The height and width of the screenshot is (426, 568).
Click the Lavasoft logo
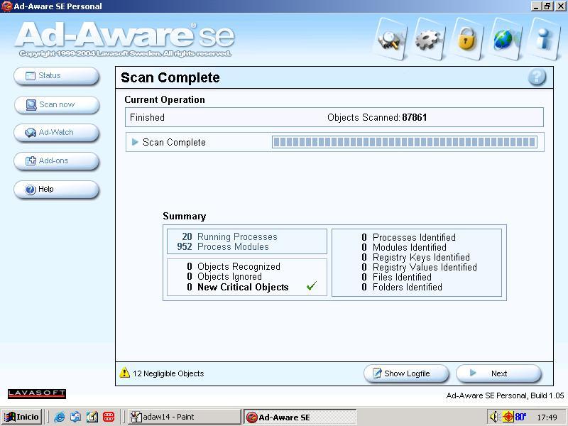(x=37, y=394)
